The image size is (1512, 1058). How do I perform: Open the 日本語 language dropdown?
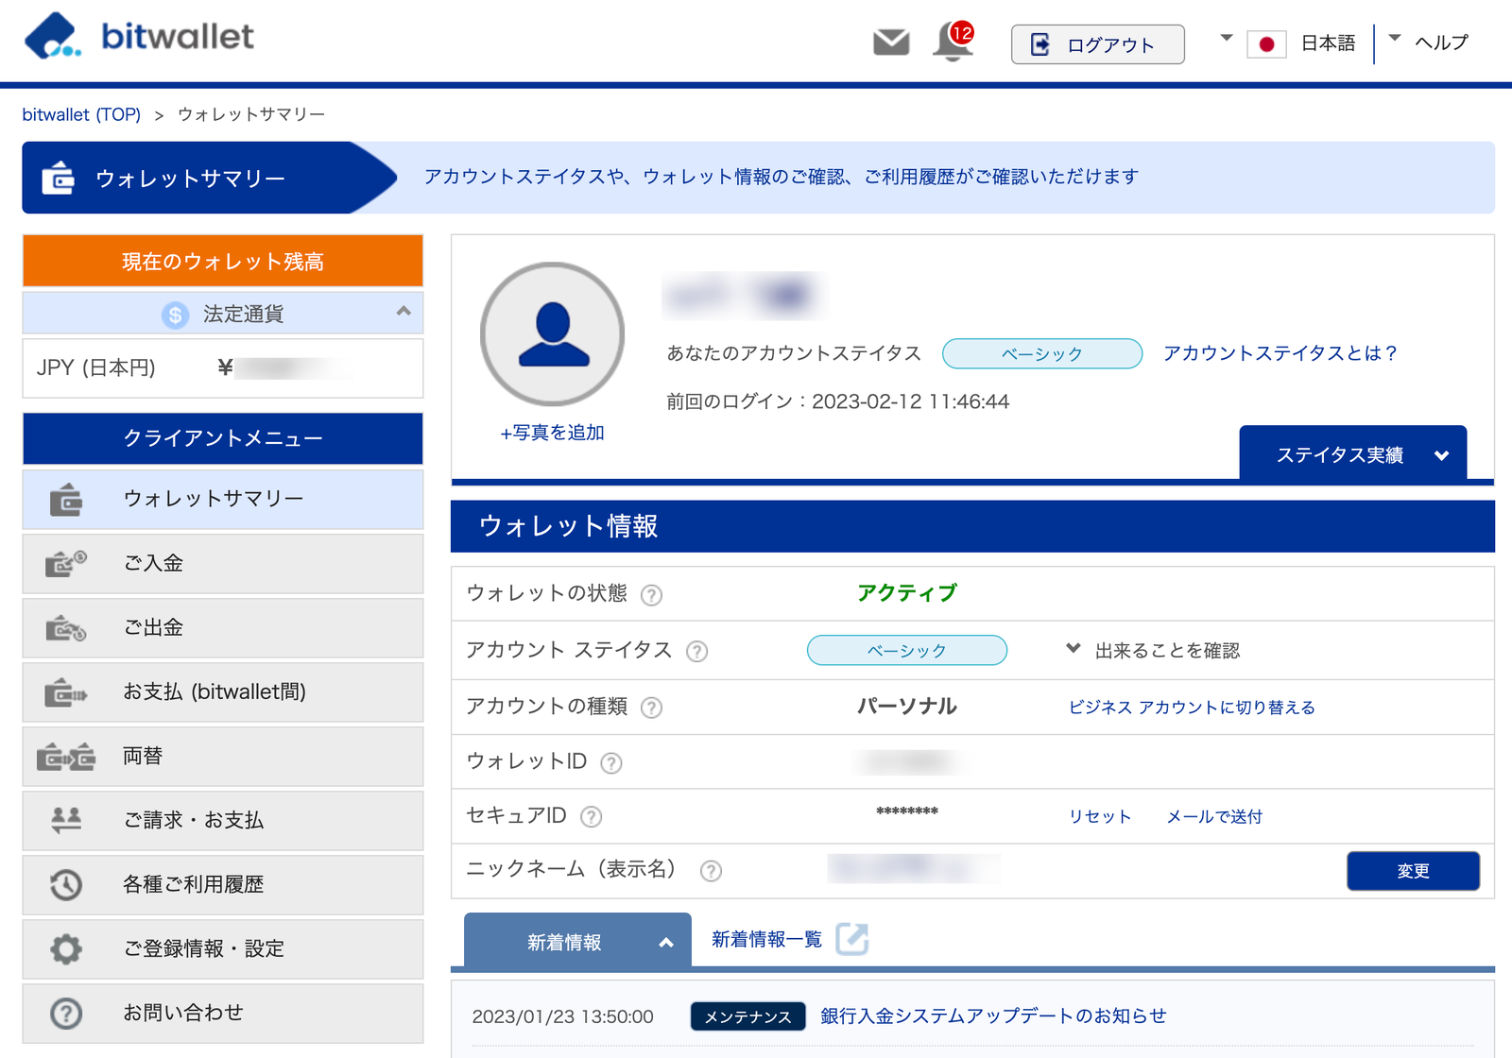point(1287,43)
